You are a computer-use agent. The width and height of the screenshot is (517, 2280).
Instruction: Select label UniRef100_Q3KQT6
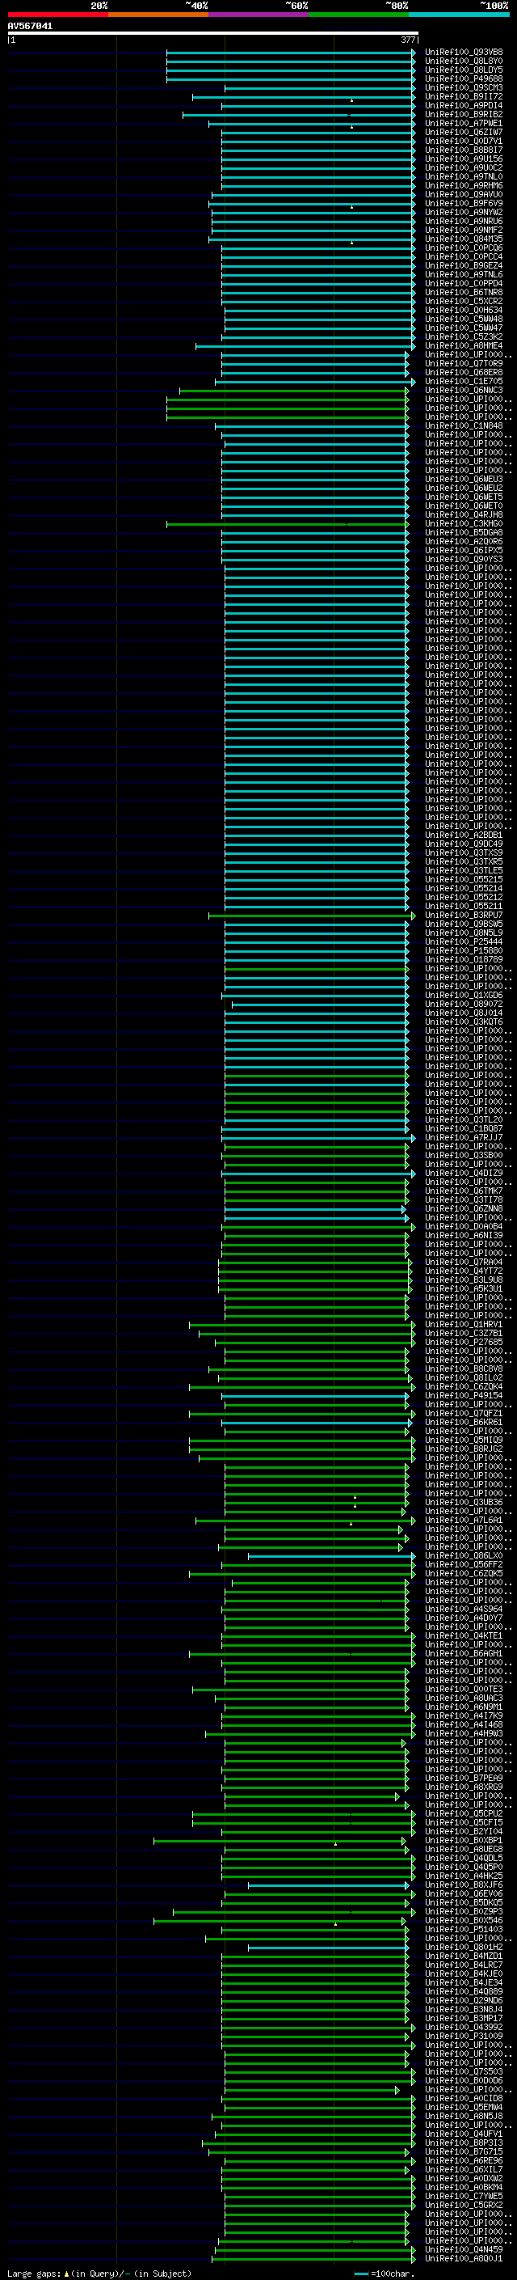[464, 1022]
